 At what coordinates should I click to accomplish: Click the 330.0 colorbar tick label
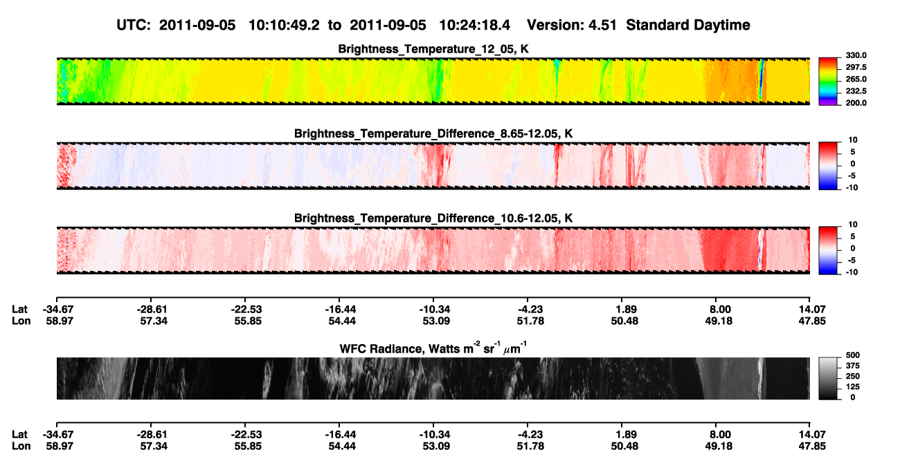click(x=856, y=55)
